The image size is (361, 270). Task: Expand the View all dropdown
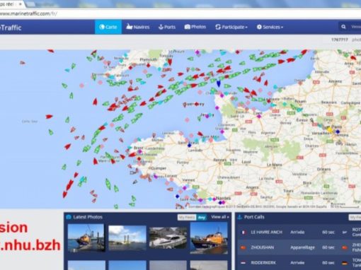click(220, 217)
